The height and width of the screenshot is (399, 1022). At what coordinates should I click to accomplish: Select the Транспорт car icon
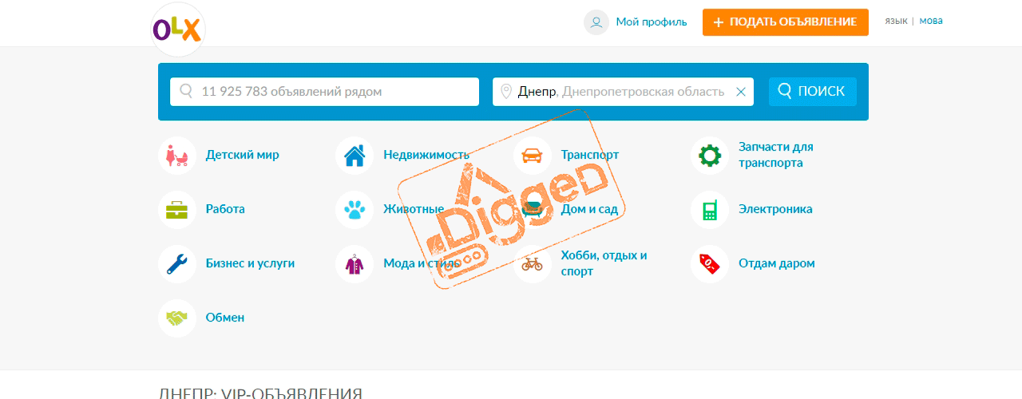(x=533, y=155)
